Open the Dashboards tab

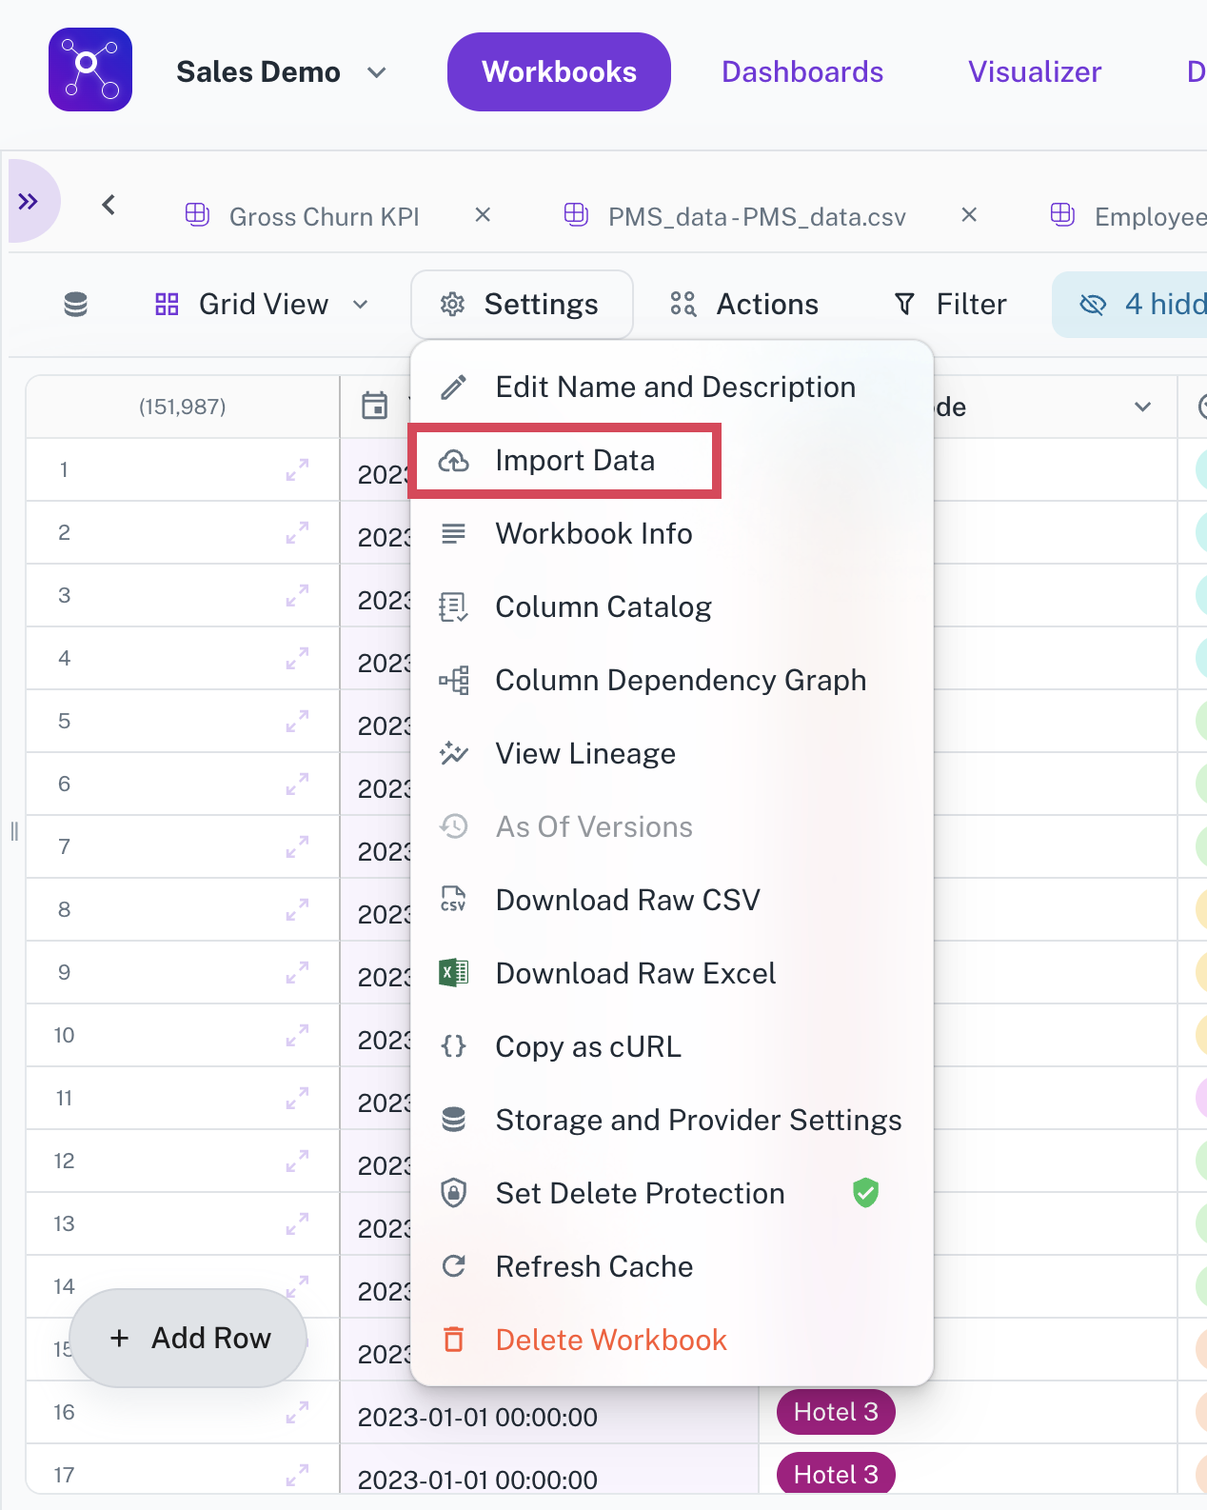coord(802,72)
